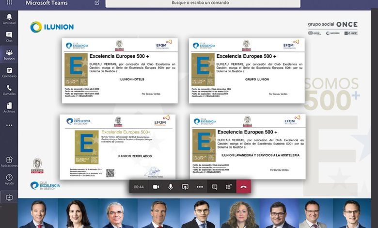The image size is (378, 228).
Task: Open Calendario in the sidebar
Action: 9,72
